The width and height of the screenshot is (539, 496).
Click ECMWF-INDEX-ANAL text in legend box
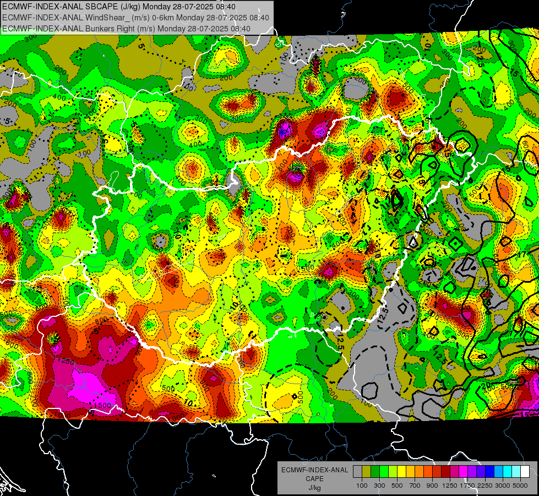pyautogui.click(x=314, y=470)
